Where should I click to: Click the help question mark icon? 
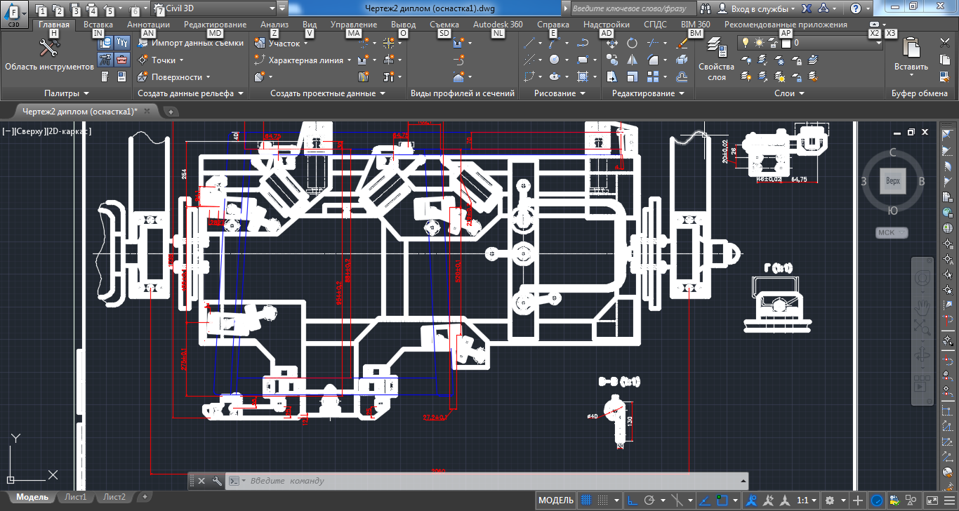(x=855, y=8)
